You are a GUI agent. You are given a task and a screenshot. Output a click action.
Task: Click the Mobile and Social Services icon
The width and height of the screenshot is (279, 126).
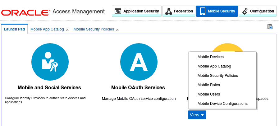point(50,62)
